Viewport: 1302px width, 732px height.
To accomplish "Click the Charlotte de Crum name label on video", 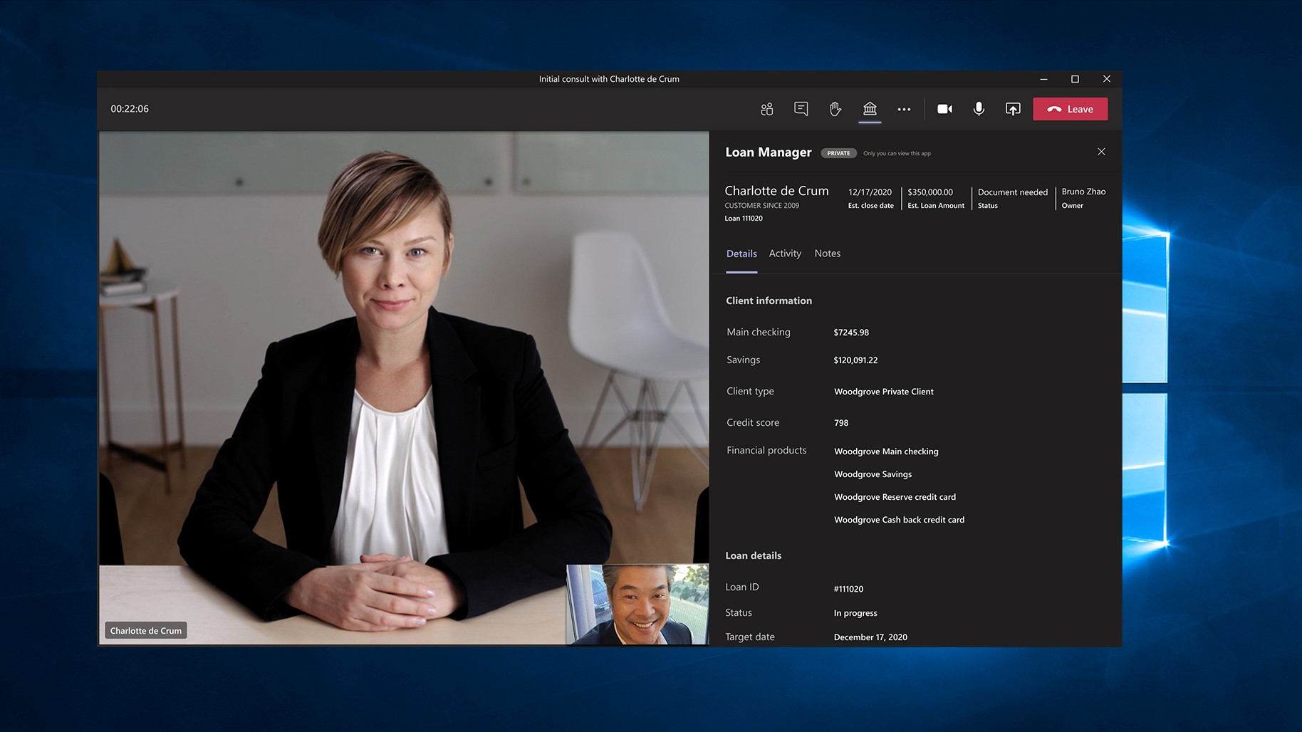I will click(146, 631).
